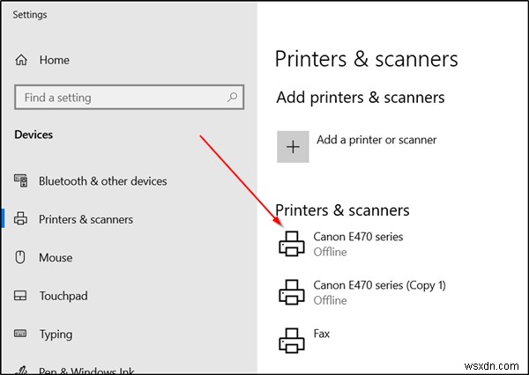Click Add a printer or scanner label
529x375 pixels.
[x=376, y=139]
